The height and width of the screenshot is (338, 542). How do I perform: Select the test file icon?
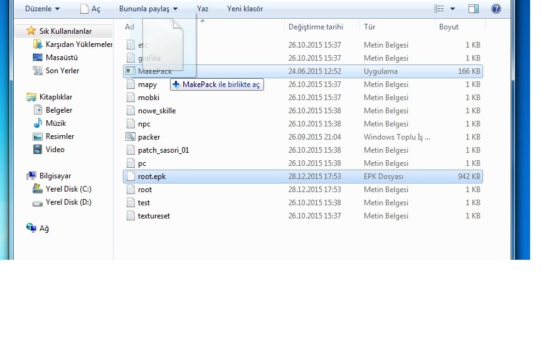130,202
